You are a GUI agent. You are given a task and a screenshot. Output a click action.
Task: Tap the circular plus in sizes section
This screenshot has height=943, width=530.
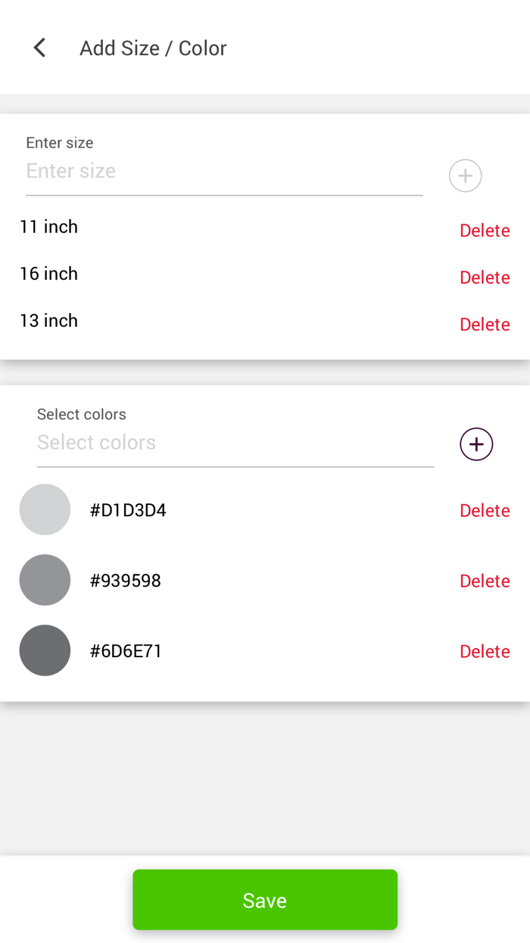(x=465, y=175)
